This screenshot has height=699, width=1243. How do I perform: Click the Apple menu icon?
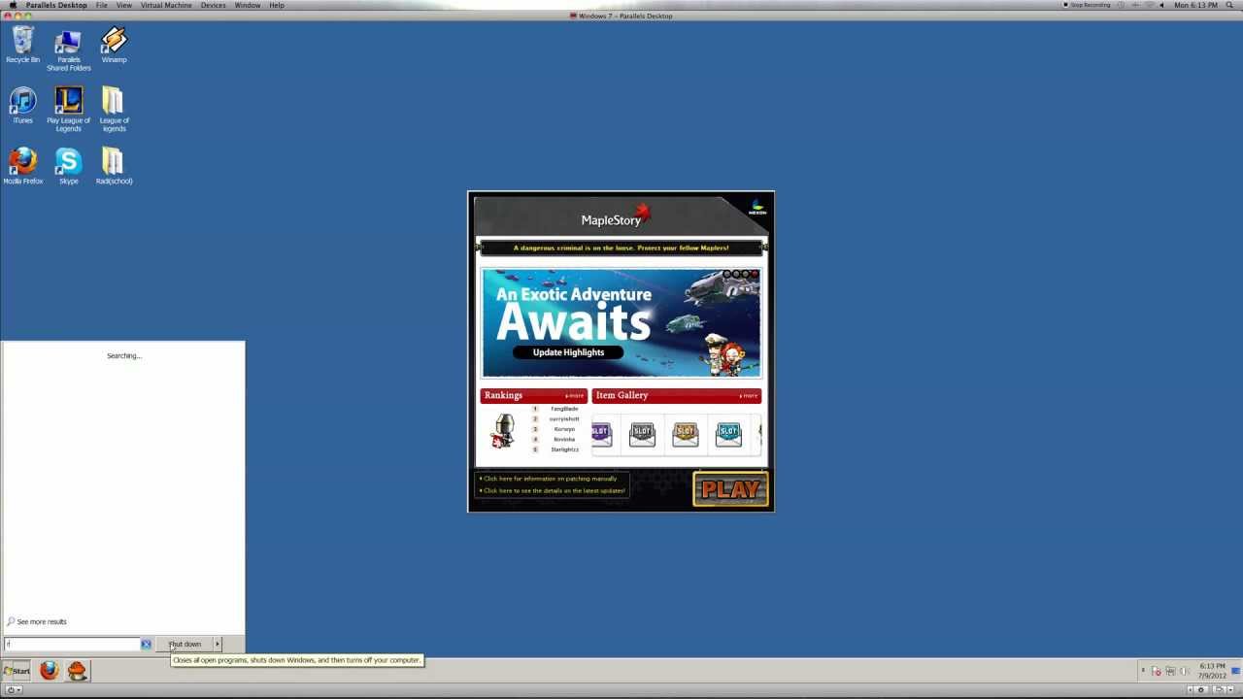[13, 5]
